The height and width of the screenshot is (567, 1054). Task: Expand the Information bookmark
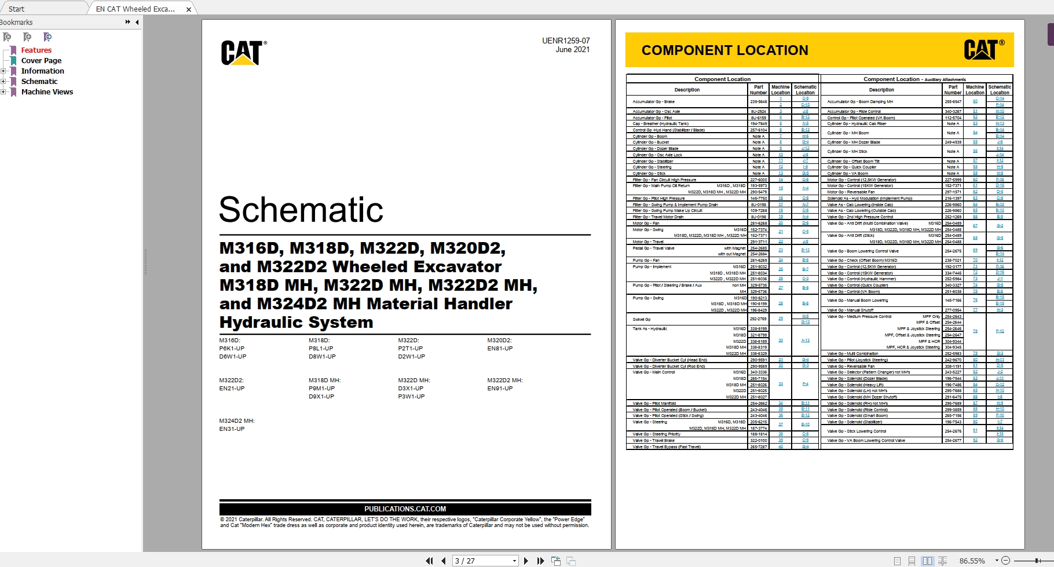[3, 71]
